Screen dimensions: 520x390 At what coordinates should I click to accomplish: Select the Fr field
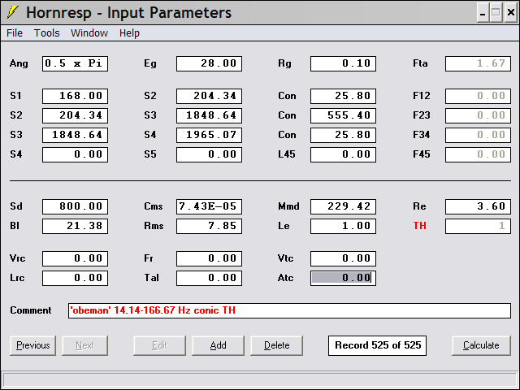(210, 258)
